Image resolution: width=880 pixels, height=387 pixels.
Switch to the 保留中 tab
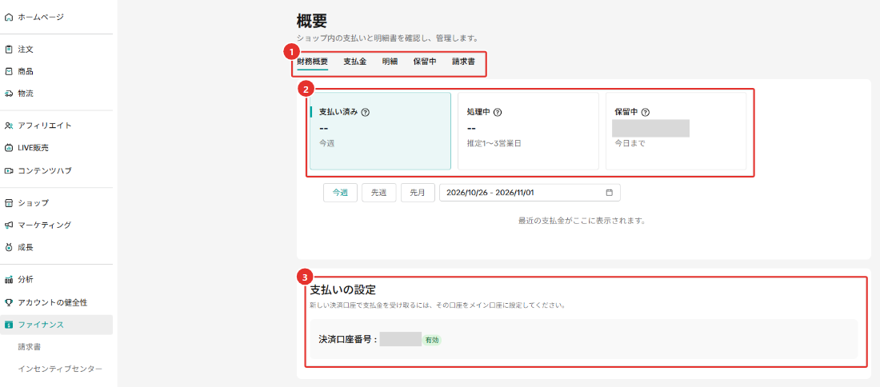tap(424, 62)
